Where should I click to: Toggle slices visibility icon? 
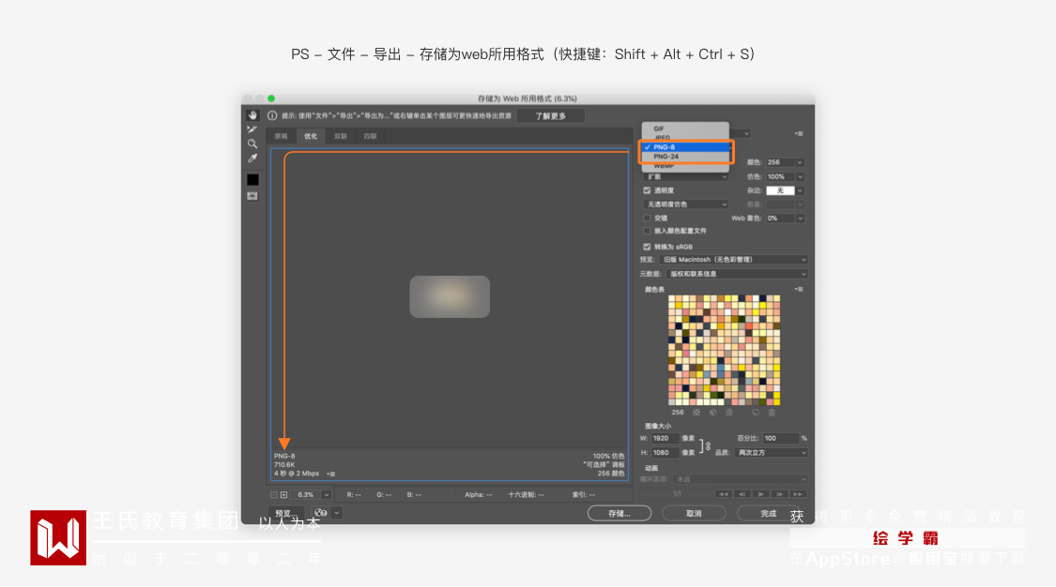(253, 196)
